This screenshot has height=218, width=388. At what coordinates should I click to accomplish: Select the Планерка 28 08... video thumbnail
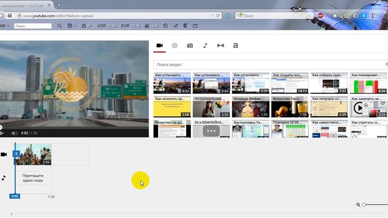(x=290, y=129)
